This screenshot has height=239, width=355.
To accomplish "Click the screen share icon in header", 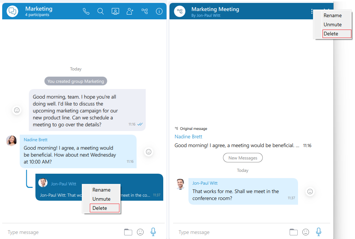I will 115,11.
